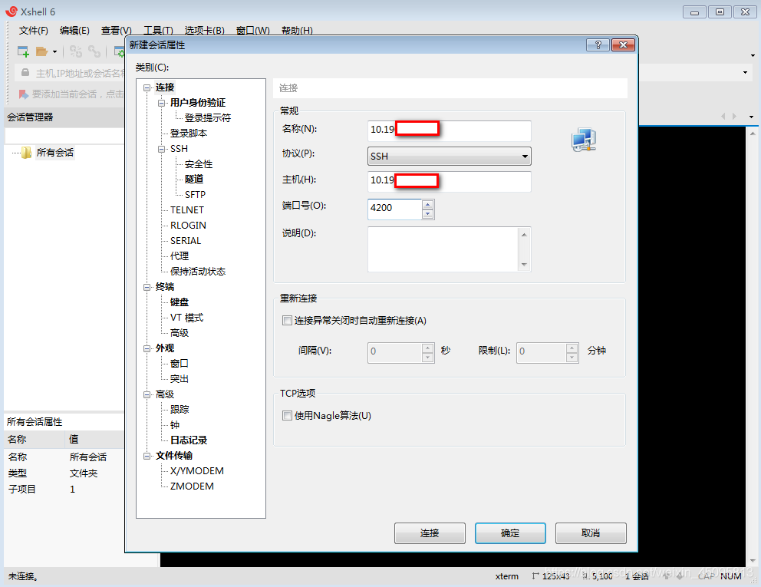Collapse the 终端 tree node
This screenshot has width=761, height=587.
pos(147,288)
